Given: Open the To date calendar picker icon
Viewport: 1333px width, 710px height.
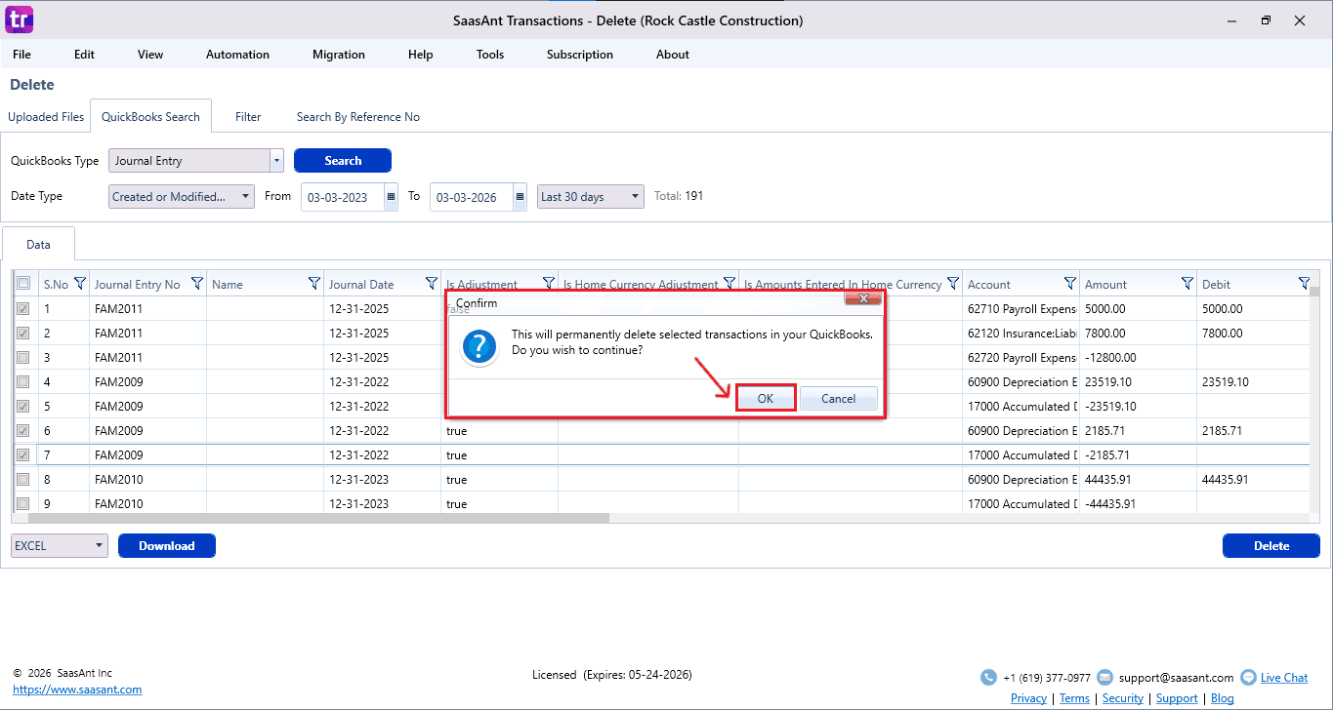Looking at the screenshot, I should (x=520, y=197).
